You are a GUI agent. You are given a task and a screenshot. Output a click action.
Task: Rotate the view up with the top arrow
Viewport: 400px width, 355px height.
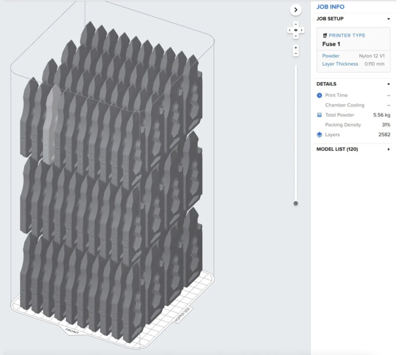(x=296, y=24)
